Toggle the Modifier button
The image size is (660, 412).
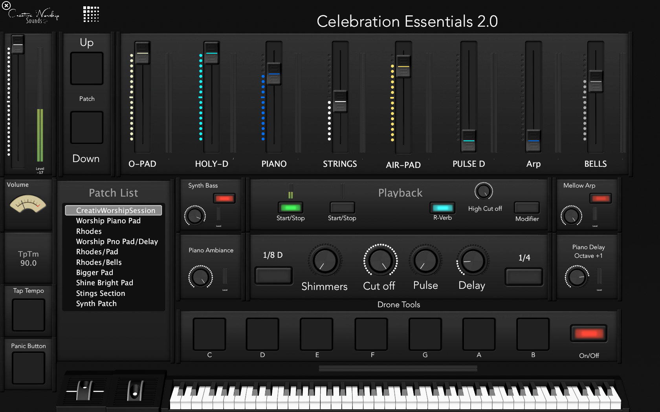(527, 208)
